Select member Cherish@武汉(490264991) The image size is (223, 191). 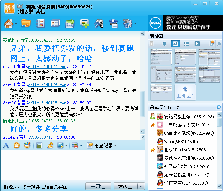click(x=183, y=133)
